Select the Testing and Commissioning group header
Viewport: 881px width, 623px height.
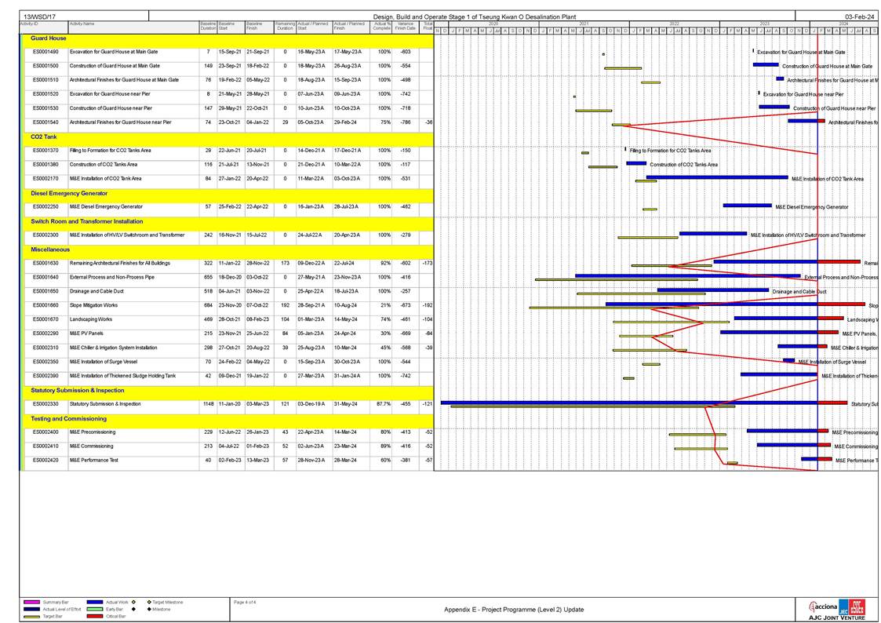[67, 418]
